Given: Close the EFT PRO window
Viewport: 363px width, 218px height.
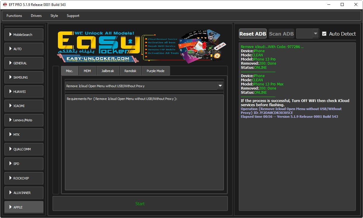Looking at the screenshot, I should click(356, 4).
